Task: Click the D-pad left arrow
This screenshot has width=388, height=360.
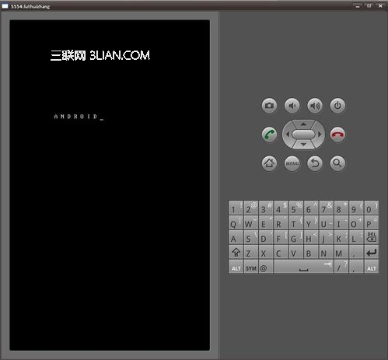Action: 287,135
